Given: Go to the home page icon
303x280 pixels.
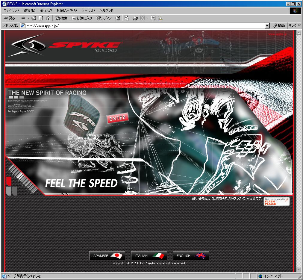Looking at the screenshot, I should 48,18.
